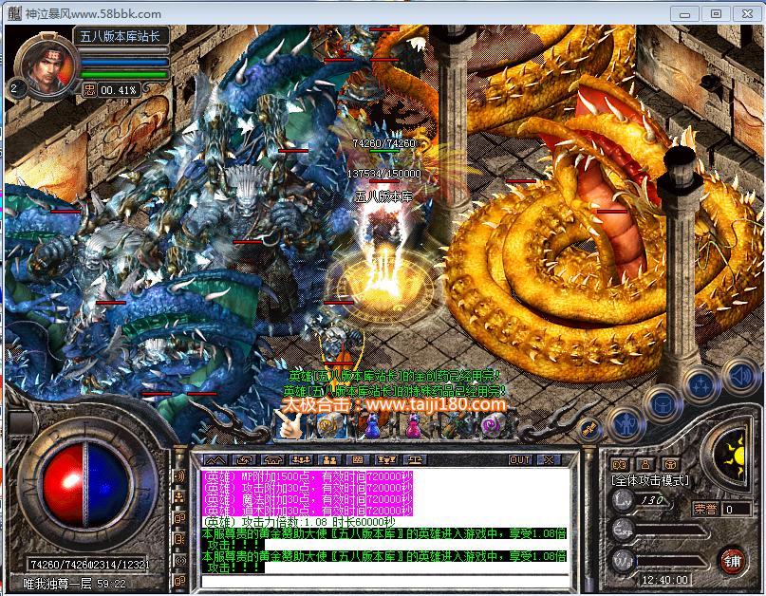
Task: Click the number 2 badge beside portrait
Action: (14, 88)
